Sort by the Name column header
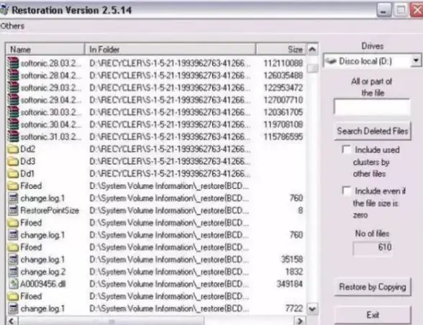 click(x=45, y=50)
